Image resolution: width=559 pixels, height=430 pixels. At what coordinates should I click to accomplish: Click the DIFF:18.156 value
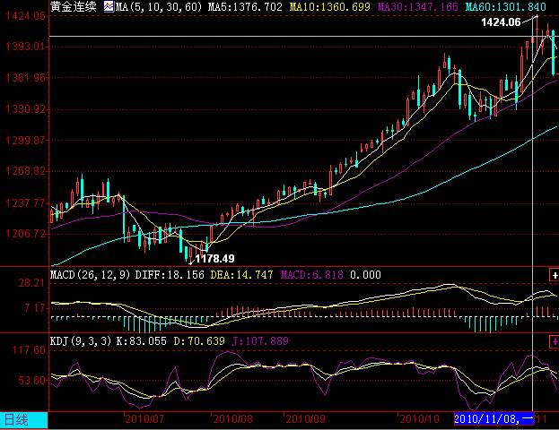pos(170,275)
